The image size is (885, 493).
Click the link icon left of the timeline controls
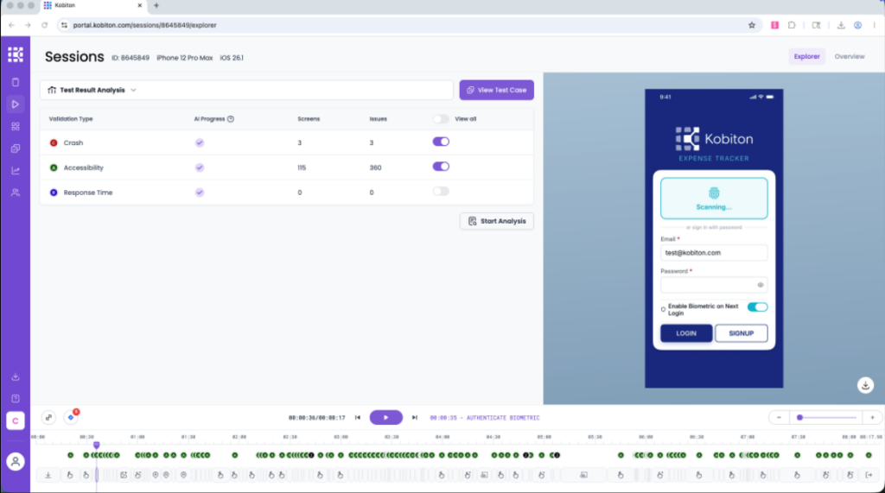point(48,417)
